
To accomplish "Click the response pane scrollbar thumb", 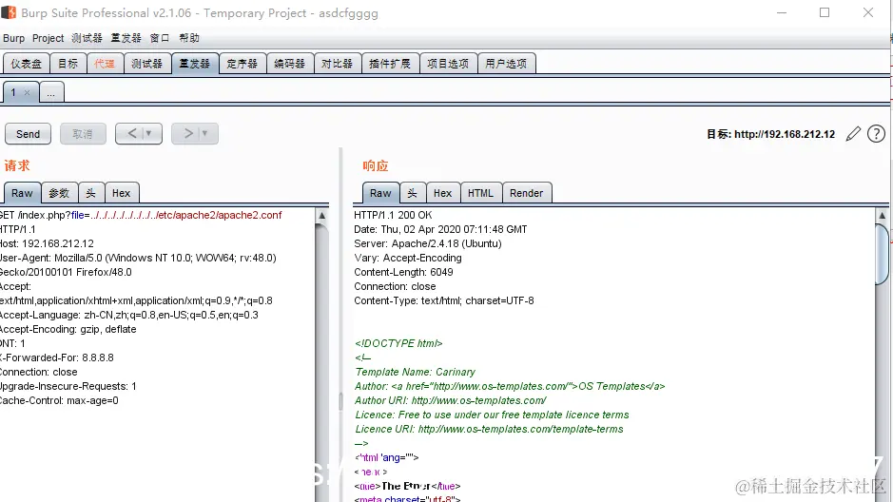I will coord(882,254).
